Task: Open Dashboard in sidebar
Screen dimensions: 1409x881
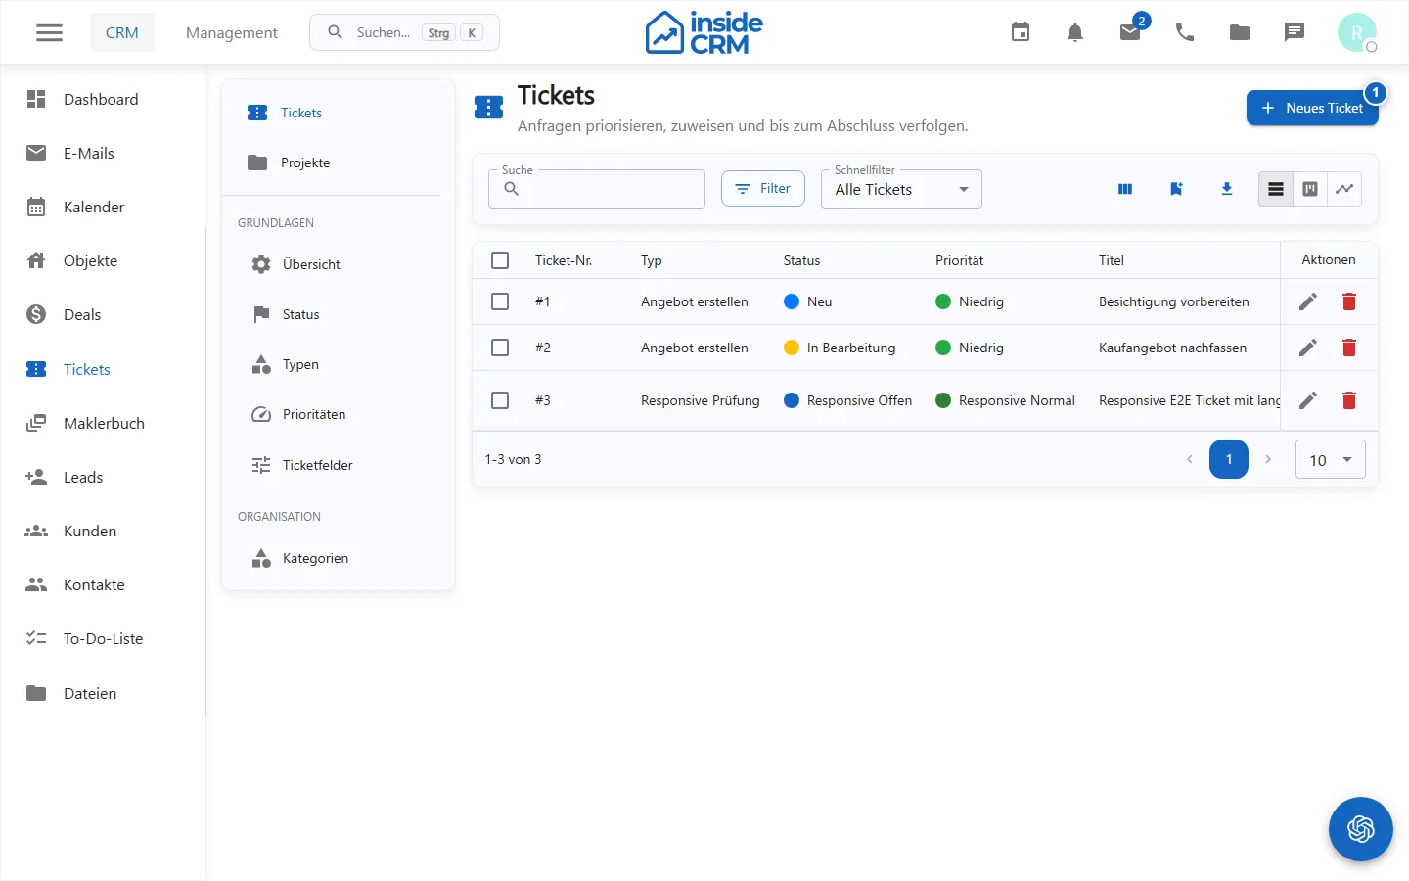Action: pyautogui.click(x=103, y=99)
